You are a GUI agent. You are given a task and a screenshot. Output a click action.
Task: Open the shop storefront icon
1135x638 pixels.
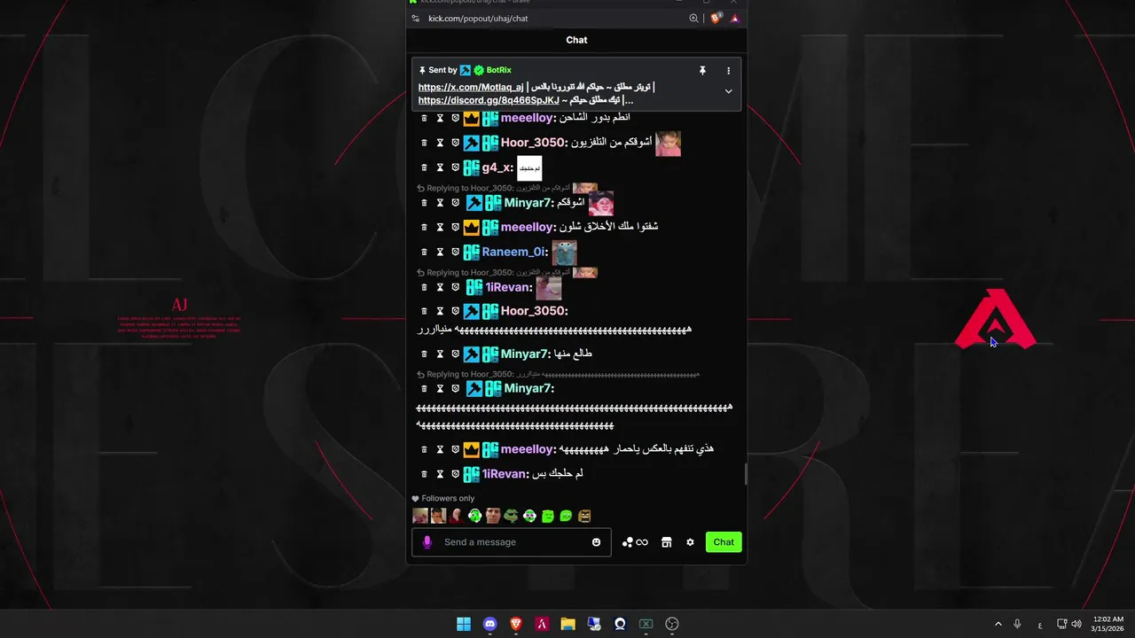[x=667, y=542]
